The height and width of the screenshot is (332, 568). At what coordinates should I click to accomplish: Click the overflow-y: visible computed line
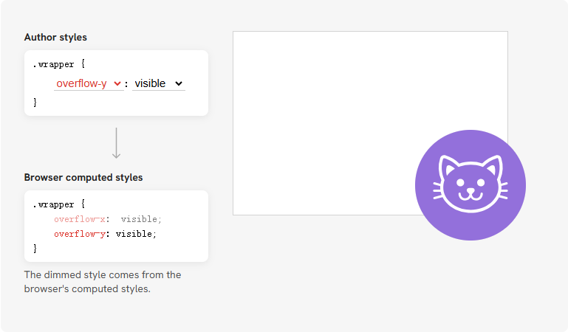pos(105,234)
